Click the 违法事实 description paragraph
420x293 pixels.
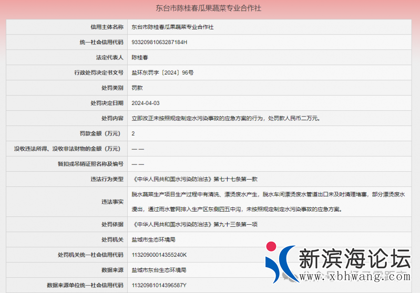[x=268, y=202]
